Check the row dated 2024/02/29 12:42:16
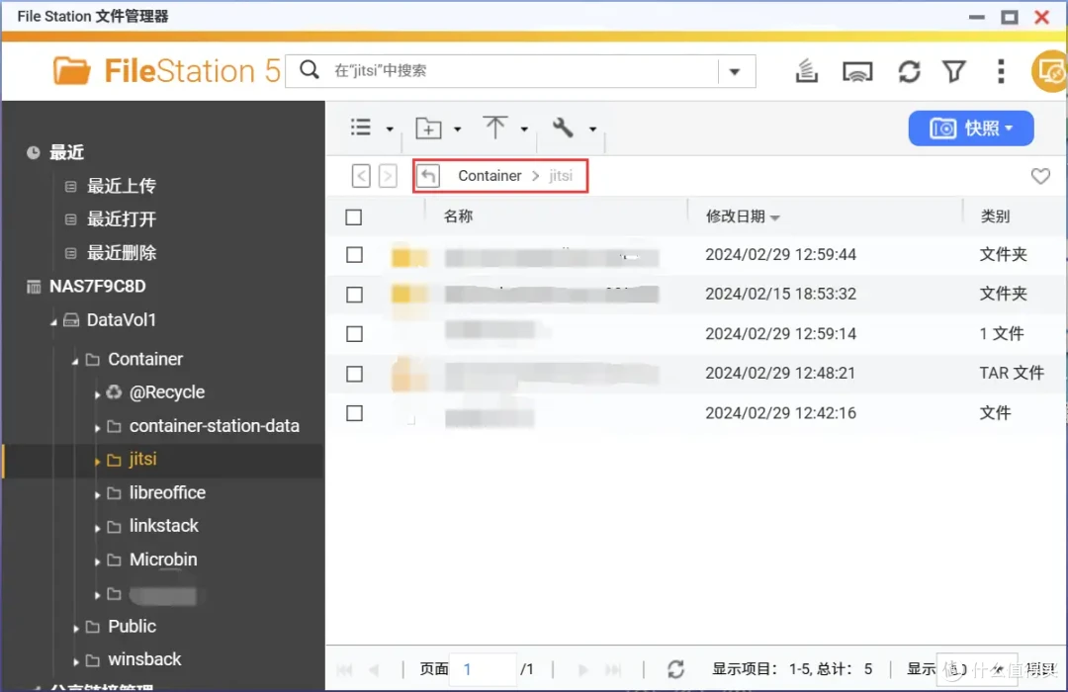The image size is (1068, 692). 354,413
